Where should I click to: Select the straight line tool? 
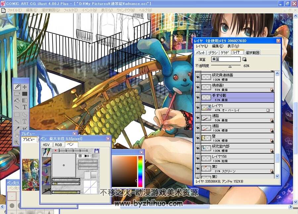pyautogui.click(x=17, y=107)
